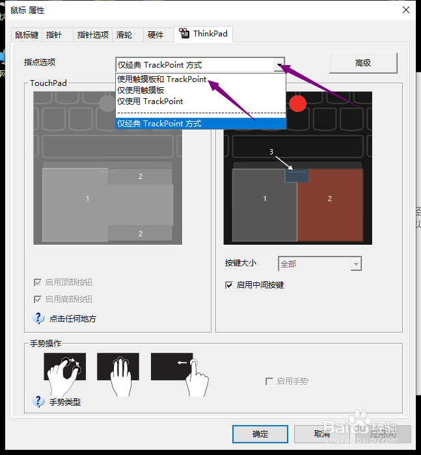Switch to 滑轮 tab
This screenshot has width=421, height=455.
coord(128,34)
